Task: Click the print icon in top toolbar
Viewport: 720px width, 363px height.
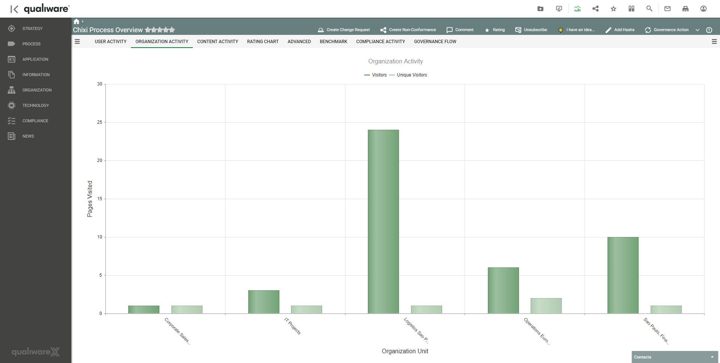Action: coord(685,8)
